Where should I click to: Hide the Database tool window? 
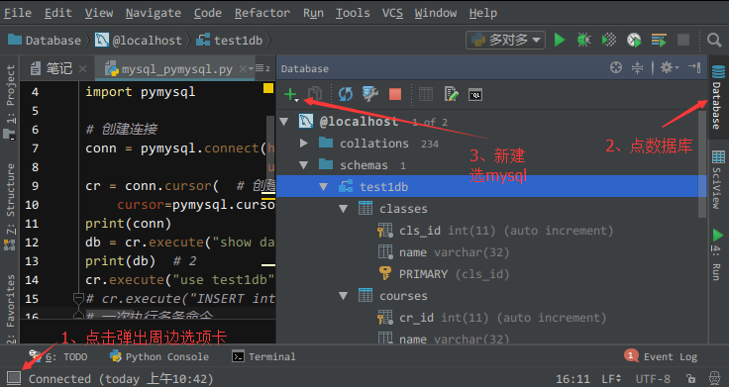coord(694,67)
